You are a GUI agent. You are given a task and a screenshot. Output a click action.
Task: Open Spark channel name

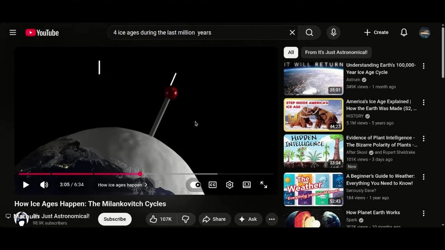352,220
